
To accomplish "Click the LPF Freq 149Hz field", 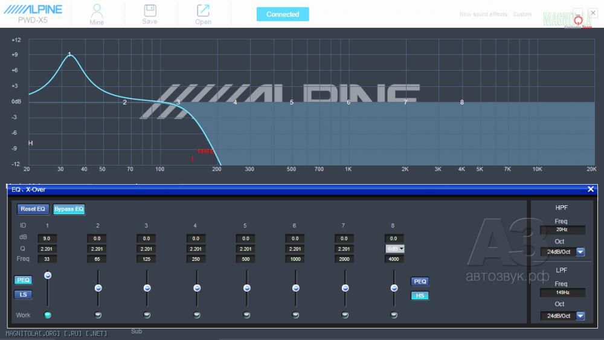I will [562, 292].
